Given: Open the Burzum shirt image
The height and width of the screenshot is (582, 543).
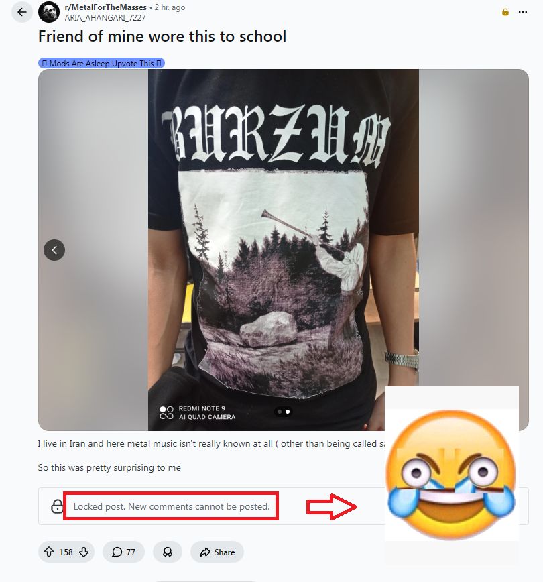Looking at the screenshot, I should pyautogui.click(x=284, y=250).
